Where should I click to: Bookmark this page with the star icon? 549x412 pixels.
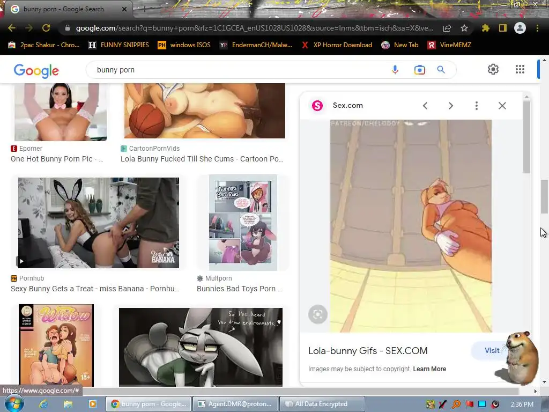pos(464,28)
